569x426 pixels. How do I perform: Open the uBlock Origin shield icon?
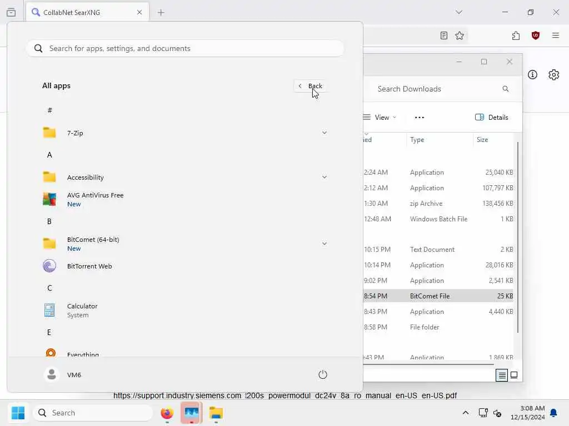click(536, 35)
